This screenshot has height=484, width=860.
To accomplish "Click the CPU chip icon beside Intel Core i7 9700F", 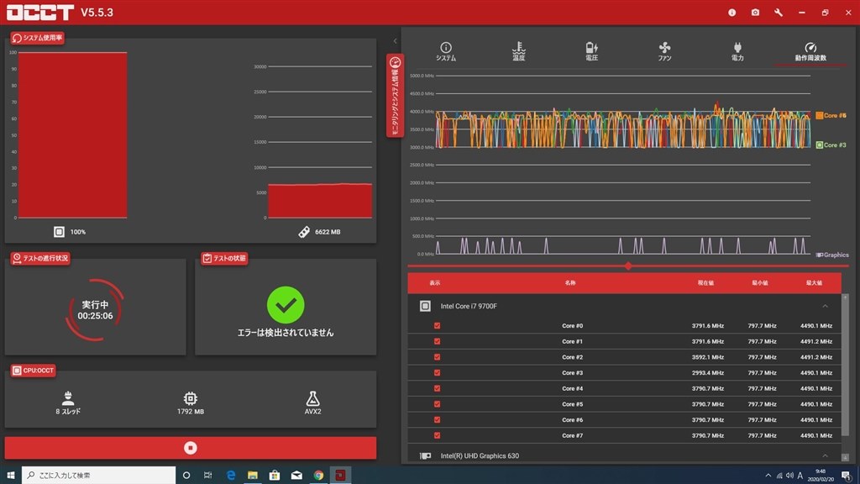I will [x=425, y=306].
